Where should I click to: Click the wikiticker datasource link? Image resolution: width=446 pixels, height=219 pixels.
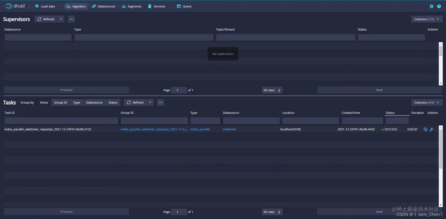coord(229,129)
